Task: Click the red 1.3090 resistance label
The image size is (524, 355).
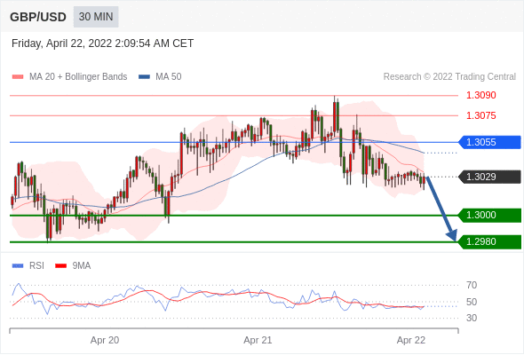Action: tap(481, 95)
